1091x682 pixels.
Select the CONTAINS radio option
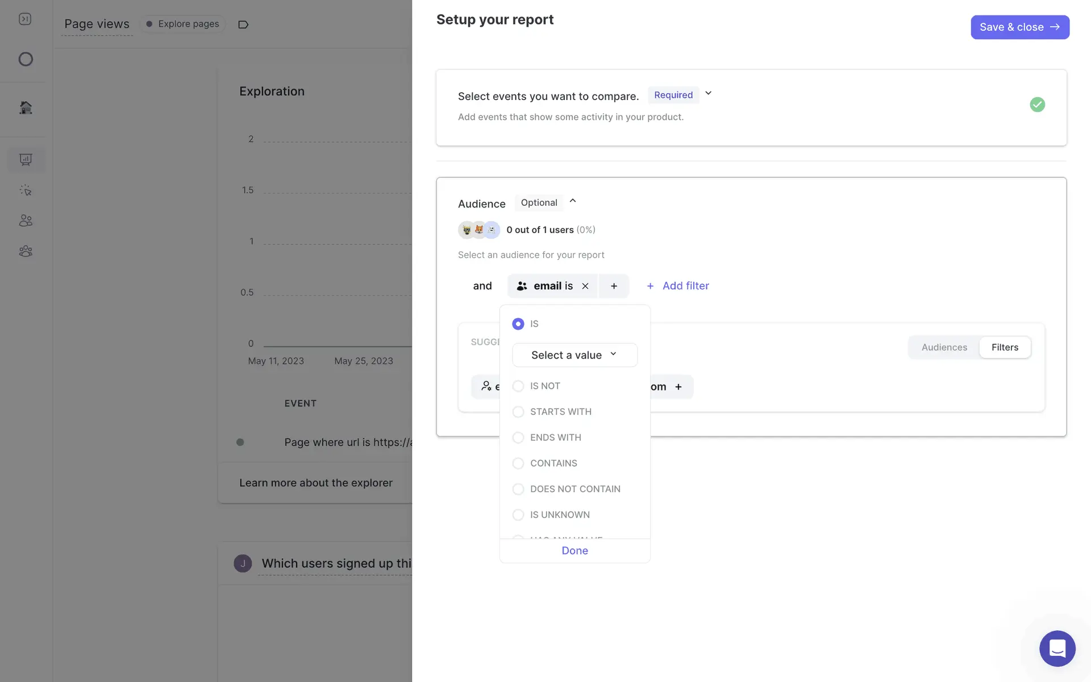518,464
